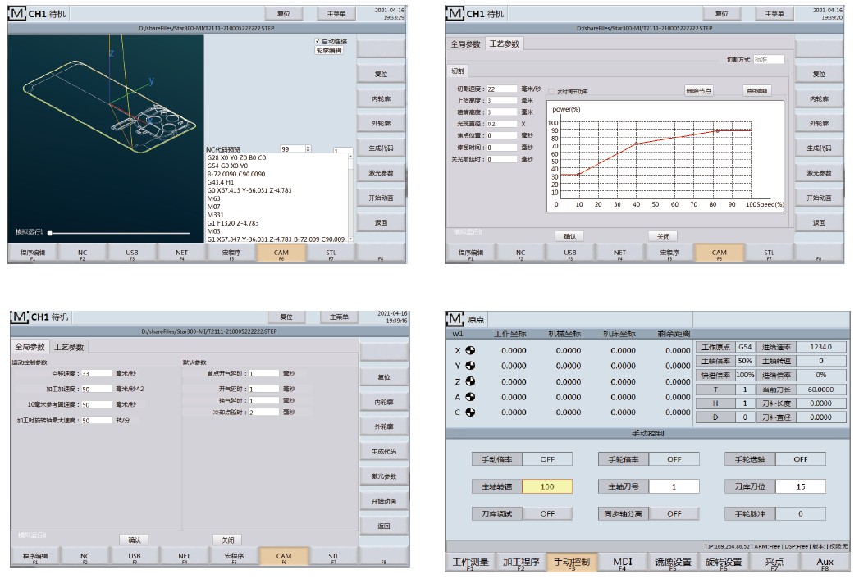
Task: Click the Z axis status circle icon
Action: (471, 381)
